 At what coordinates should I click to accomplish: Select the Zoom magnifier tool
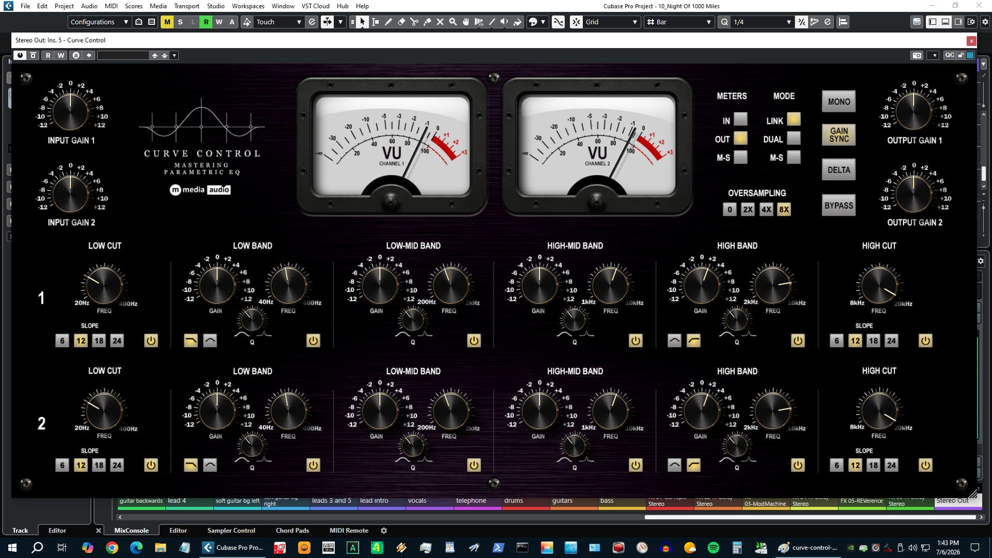point(453,22)
